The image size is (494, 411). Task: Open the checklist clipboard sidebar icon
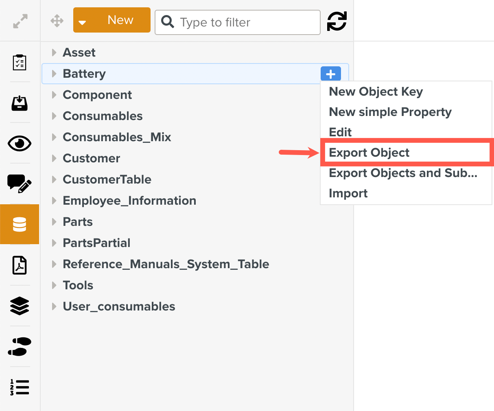tap(20, 62)
